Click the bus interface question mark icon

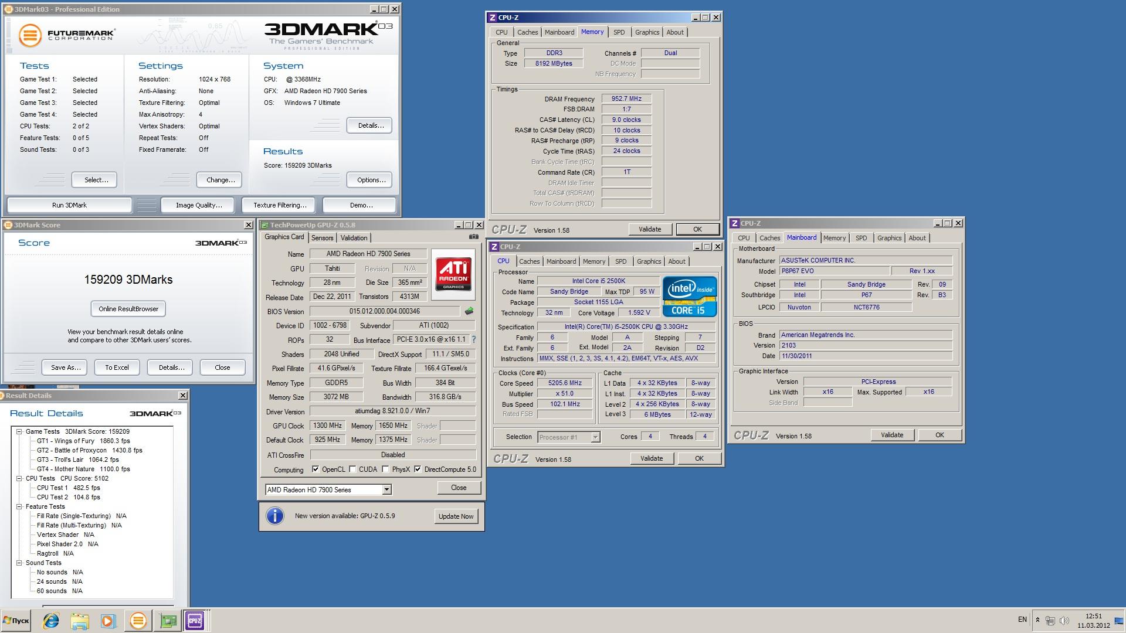pyautogui.click(x=473, y=339)
